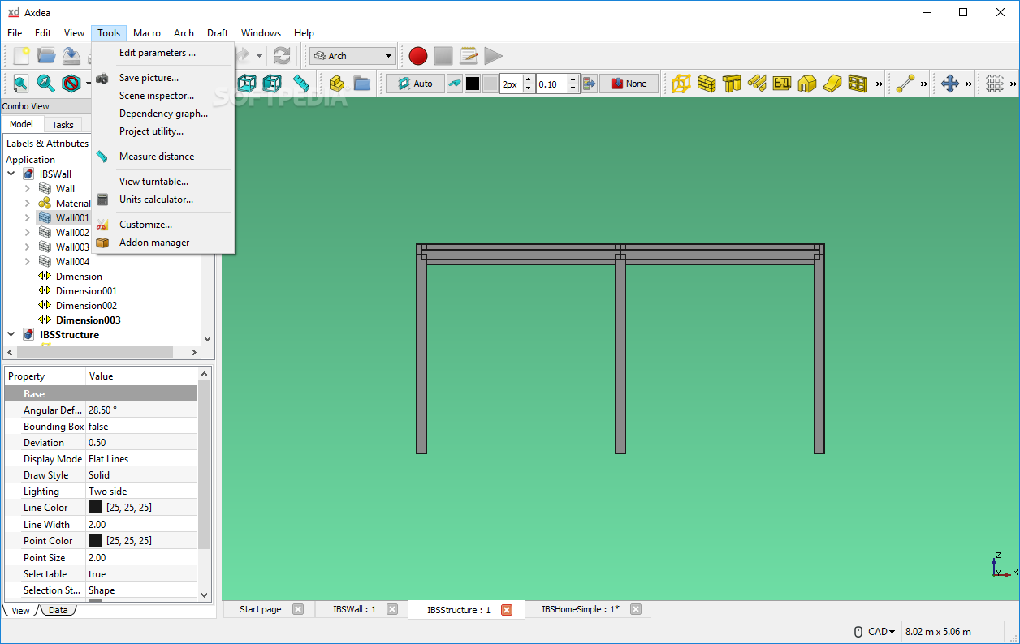Click the measure ruler toolbar icon
Screen dimensions: 1020x644
301,84
